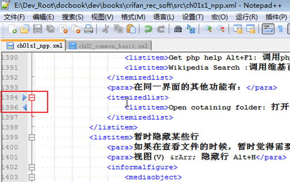Viewport: 290px width, 182px height.
Task: Toggle synchronize vertical scrolling icon
Action: pos(238,29)
